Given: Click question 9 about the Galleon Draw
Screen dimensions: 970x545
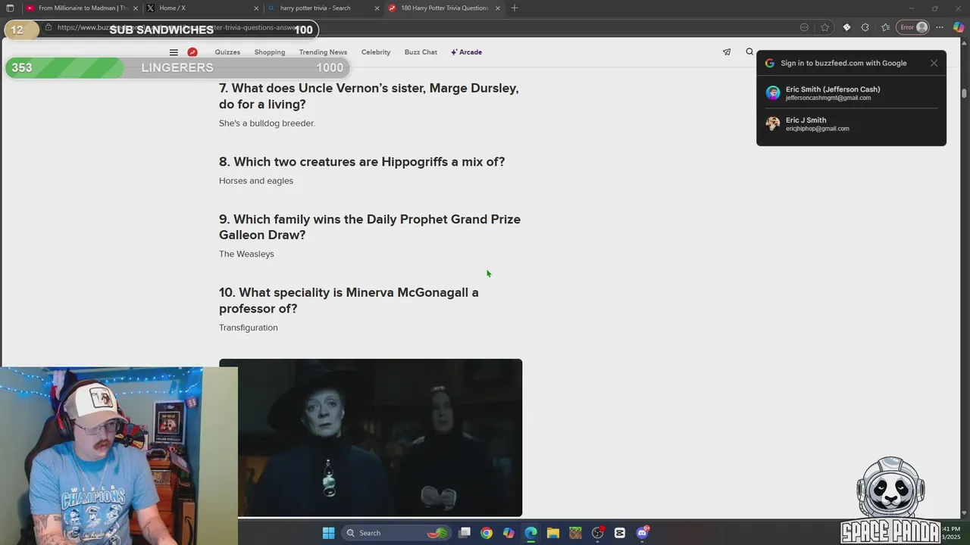Looking at the screenshot, I should click(370, 227).
